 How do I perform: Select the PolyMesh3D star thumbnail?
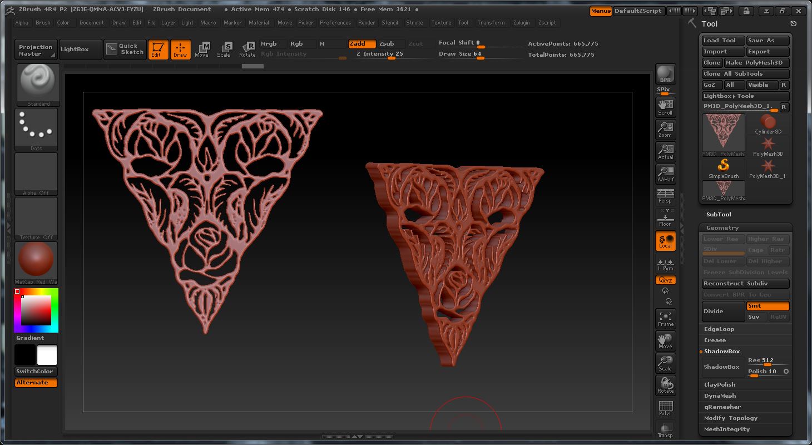(768, 146)
